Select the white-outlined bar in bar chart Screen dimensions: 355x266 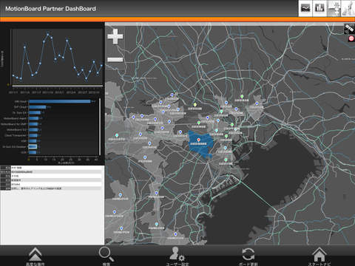coord(33,146)
